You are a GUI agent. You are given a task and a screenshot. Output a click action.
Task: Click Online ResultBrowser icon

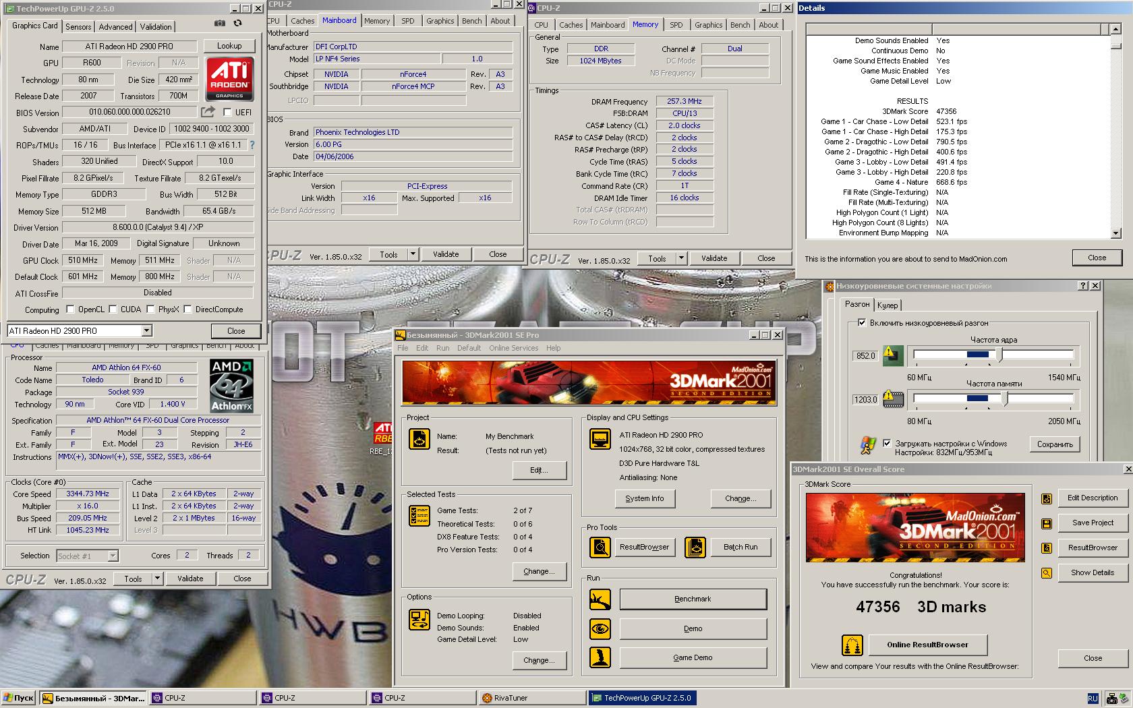852,645
